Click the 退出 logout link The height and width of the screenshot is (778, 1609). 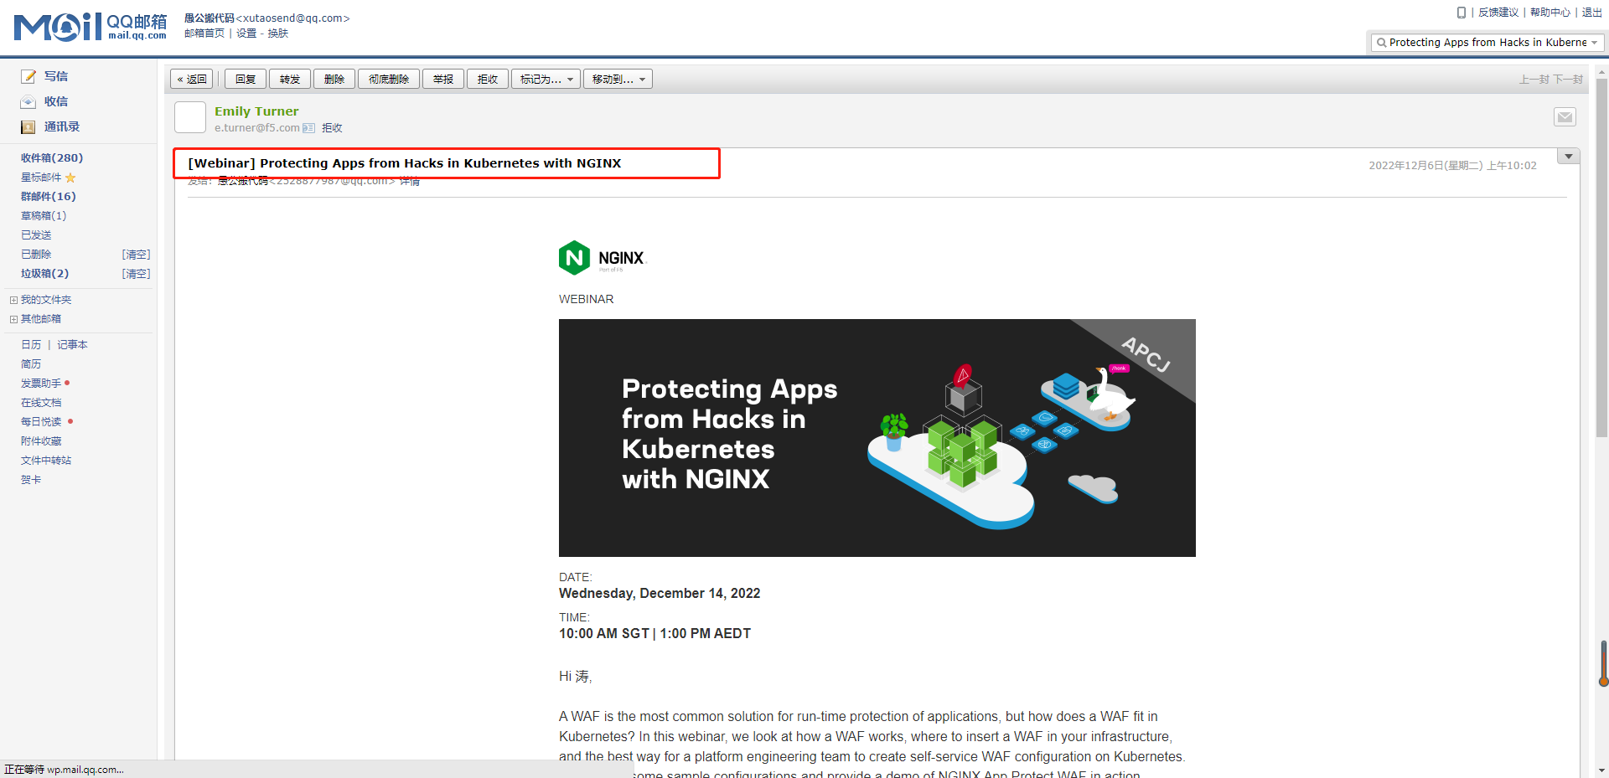point(1592,13)
